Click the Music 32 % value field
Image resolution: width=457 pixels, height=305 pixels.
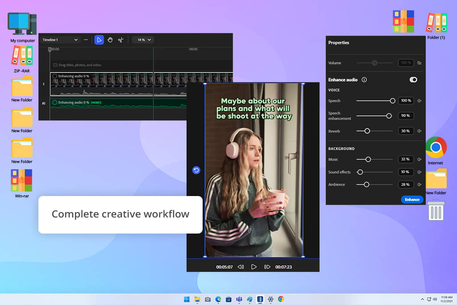point(406,159)
